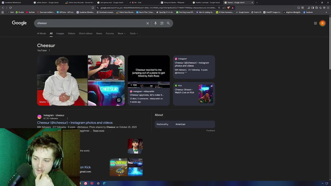Open the neon CHEESUR logo thumbnail
Image resolution: width=331 pixels, height=186 pixels.
106,94
